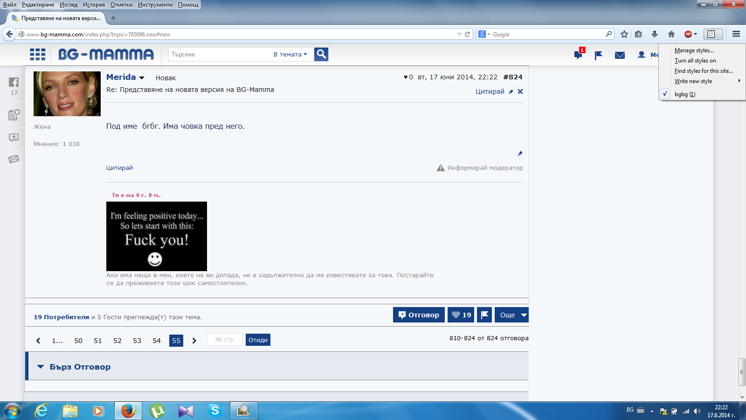746x420 pixels.
Task: Share via Facebook icon in left sidebar
Action: click(x=14, y=82)
